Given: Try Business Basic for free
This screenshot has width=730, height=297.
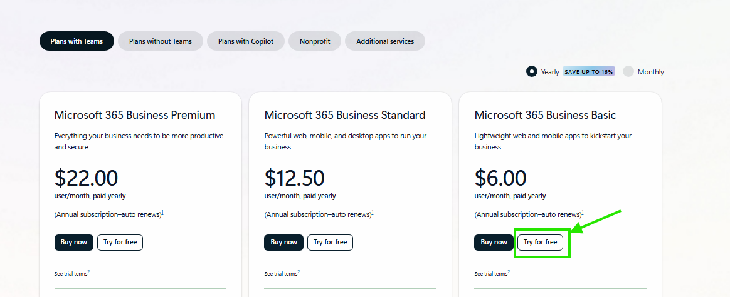Looking at the screenshot, I should point(540,243).
